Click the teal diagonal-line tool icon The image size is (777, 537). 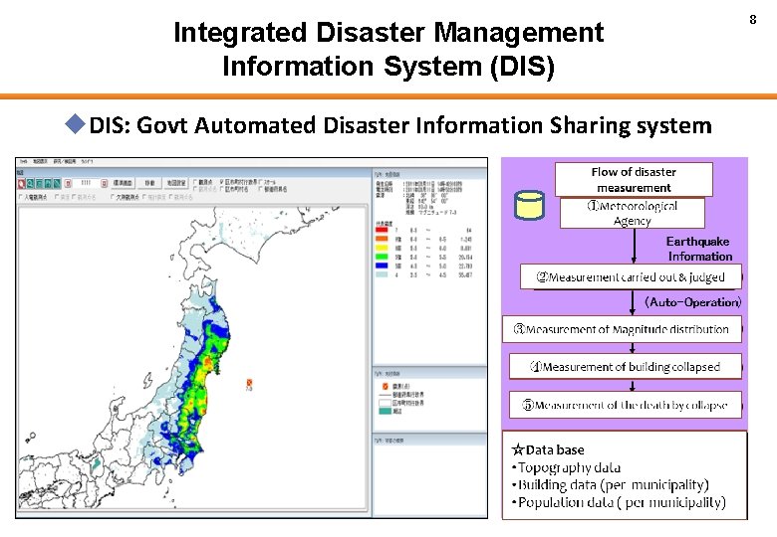click(x=57, y=184)
